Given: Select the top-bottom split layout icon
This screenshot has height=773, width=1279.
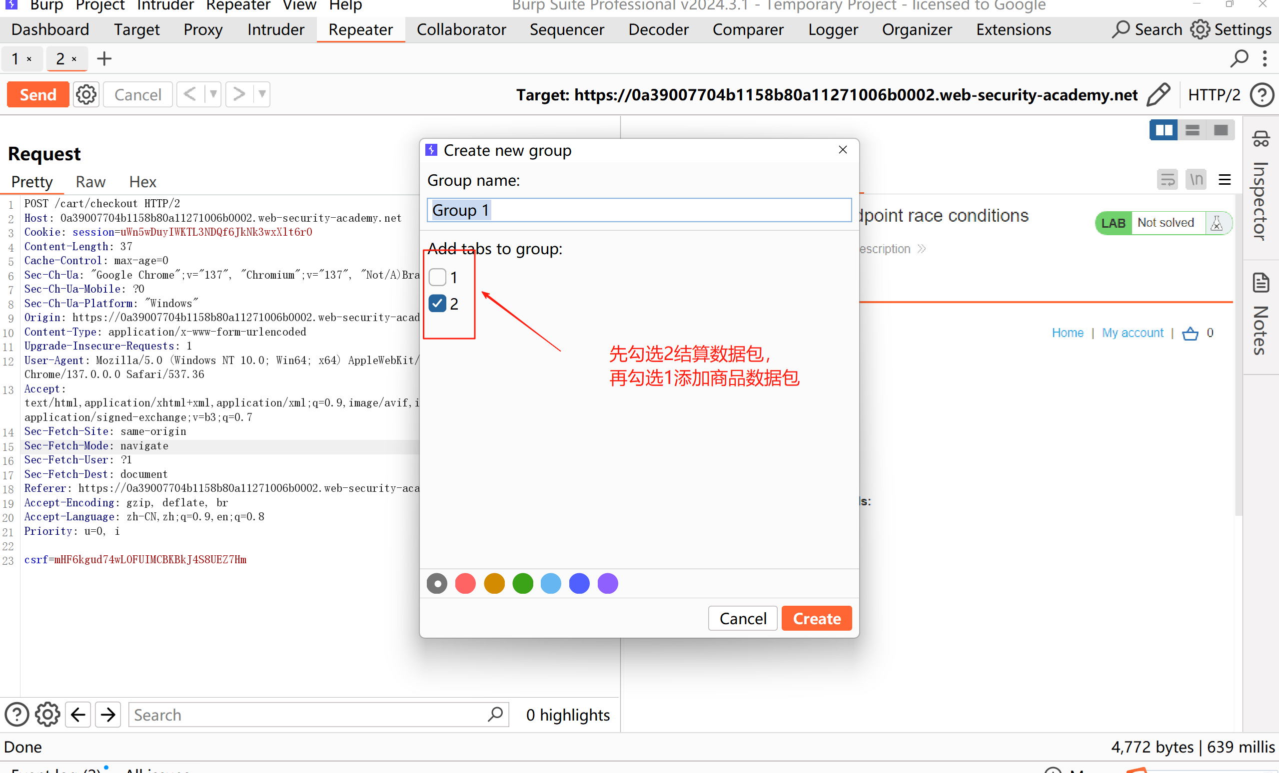Looking at the screenshot, I should point(1192,130).
